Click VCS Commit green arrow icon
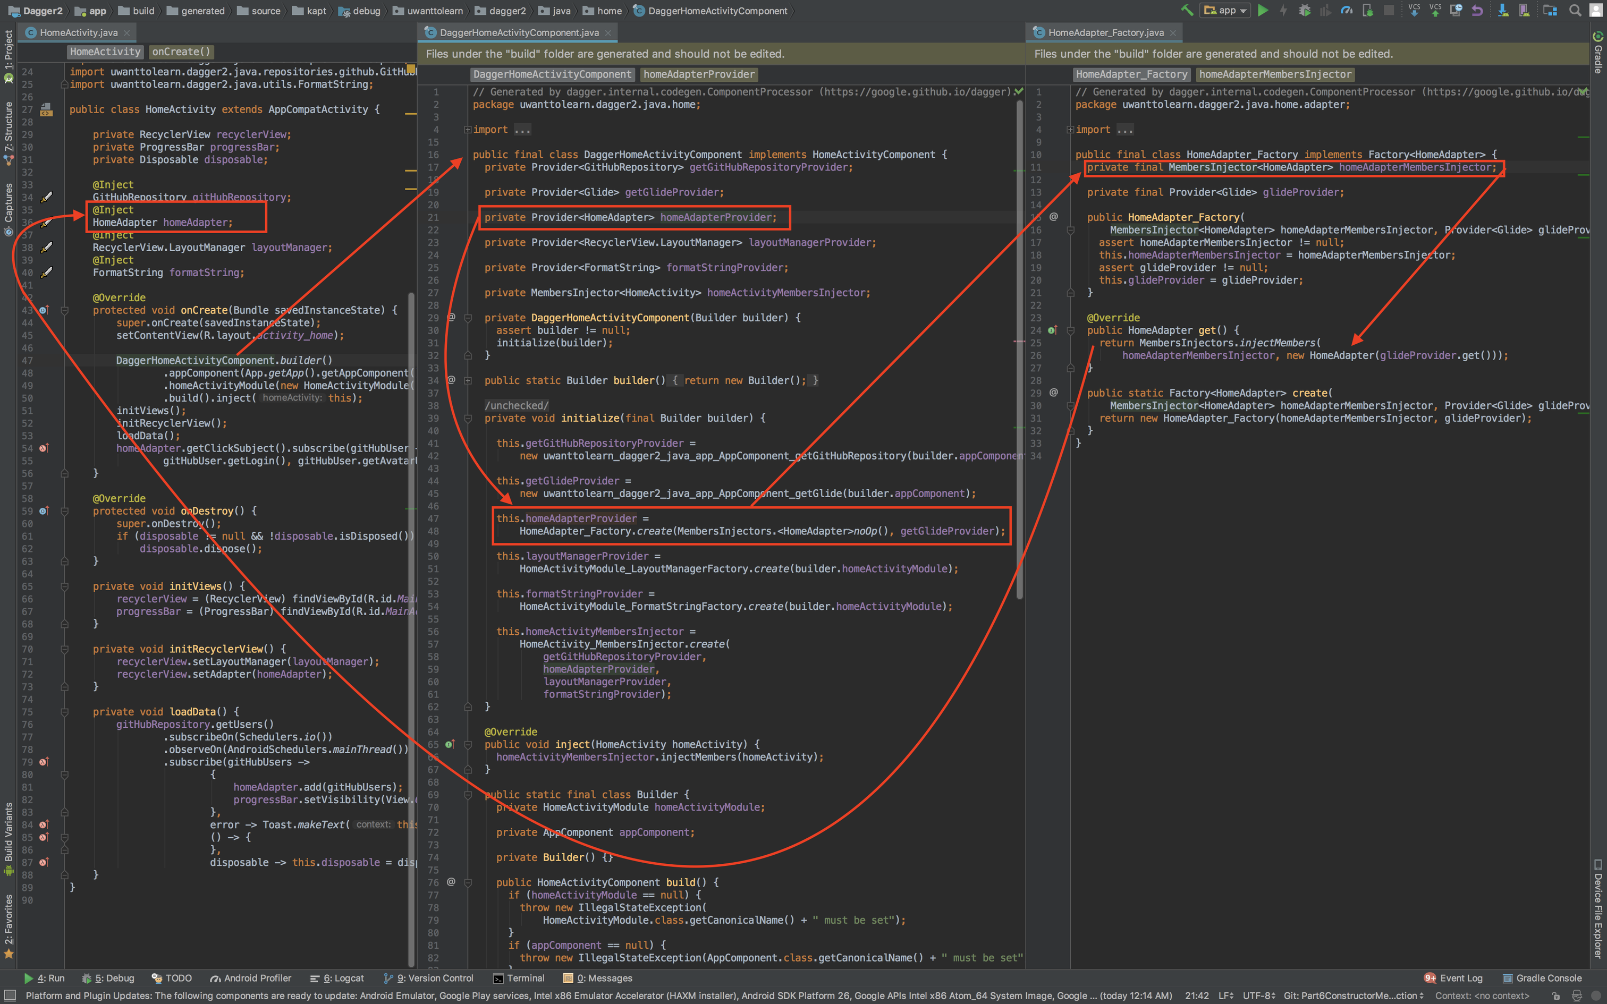The height and width of the screenshot is (1004, 1607). [x=1435, y=10]
